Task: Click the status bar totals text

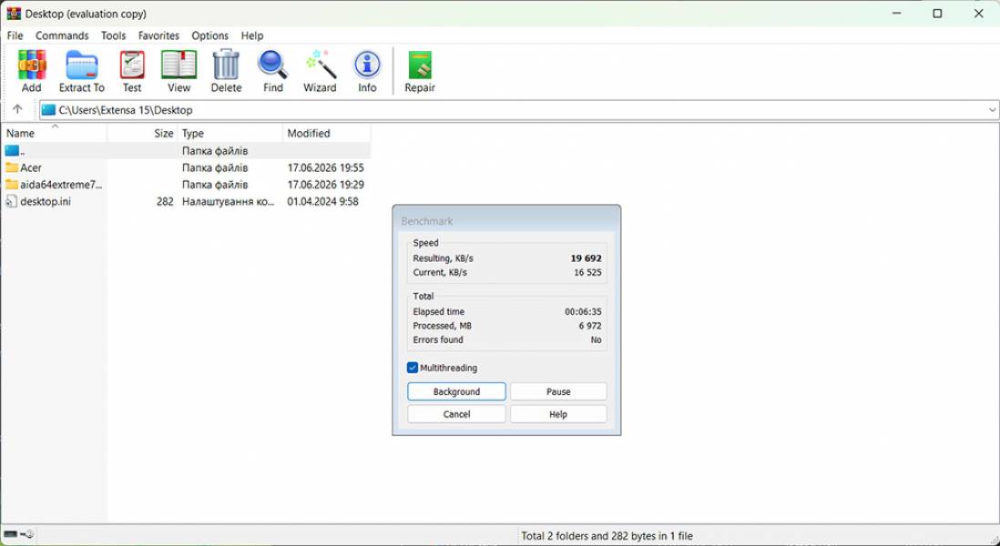Action: [x=607, y=536]
